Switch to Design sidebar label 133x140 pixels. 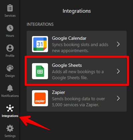click(10, 76)
